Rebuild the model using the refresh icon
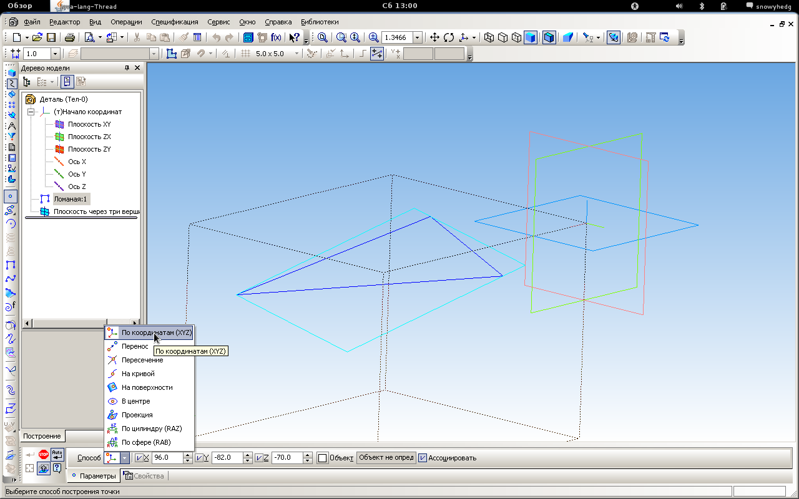 pyautogui.click(x=665, y=37)
